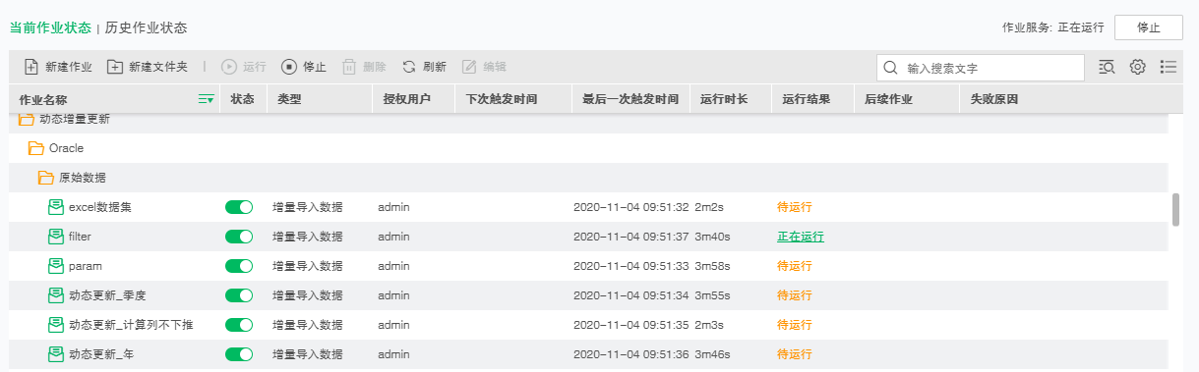Viewport: 1199px width, 372px height.
Task: Select the 动态更新_年 job name
Action: click(x=101, y=354)
